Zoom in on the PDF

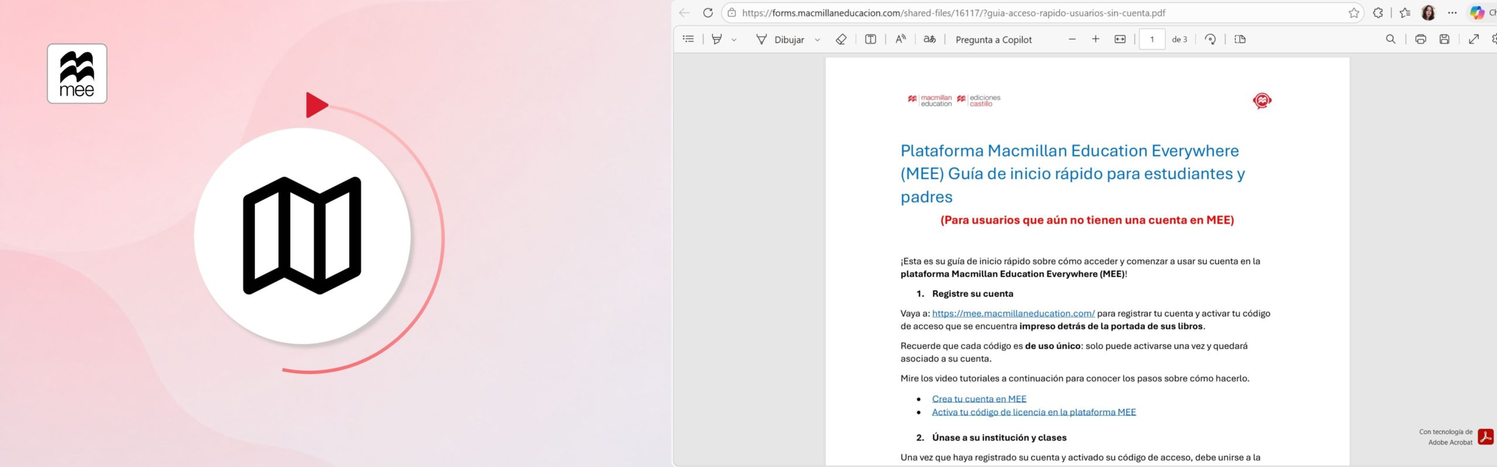(x=1095, y=39)
